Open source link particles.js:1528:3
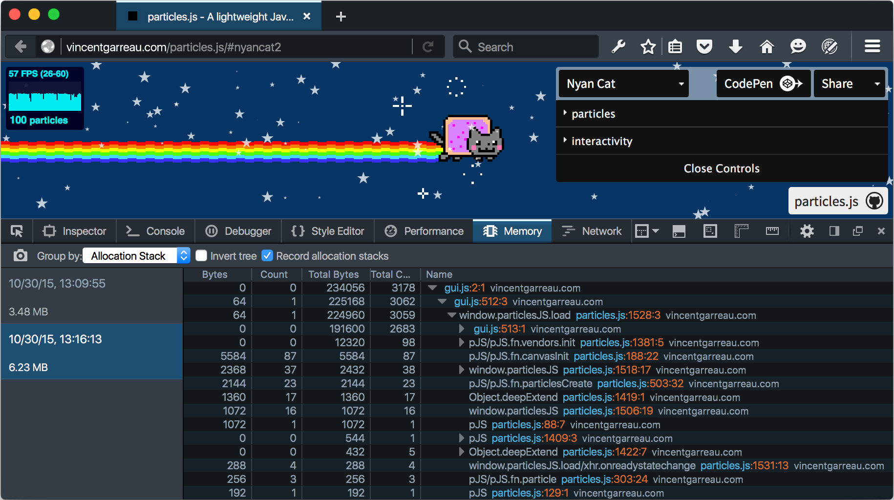The height and width of the screenshot is (500, 894). pyautogui.click(x=618, y=315)
